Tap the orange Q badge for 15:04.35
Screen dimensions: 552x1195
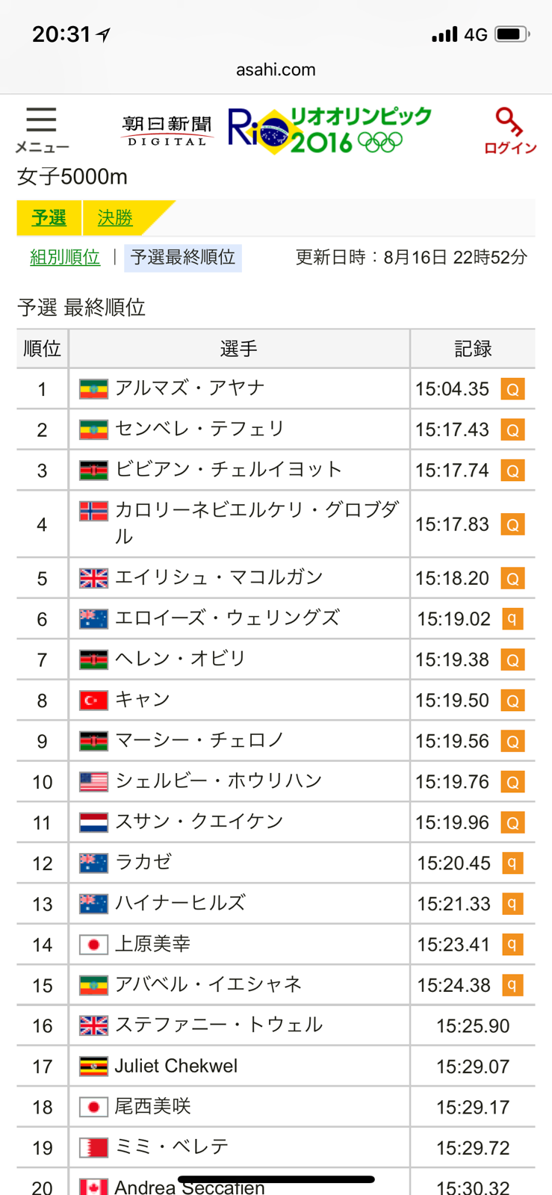[512, 389]
